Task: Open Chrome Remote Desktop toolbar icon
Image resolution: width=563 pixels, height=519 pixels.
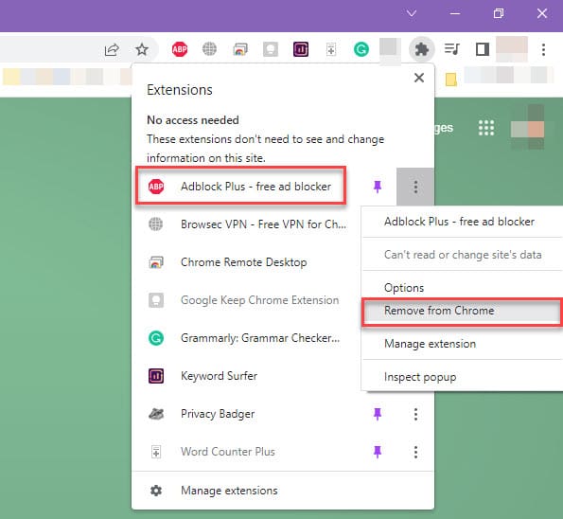Action: point(239,49)
